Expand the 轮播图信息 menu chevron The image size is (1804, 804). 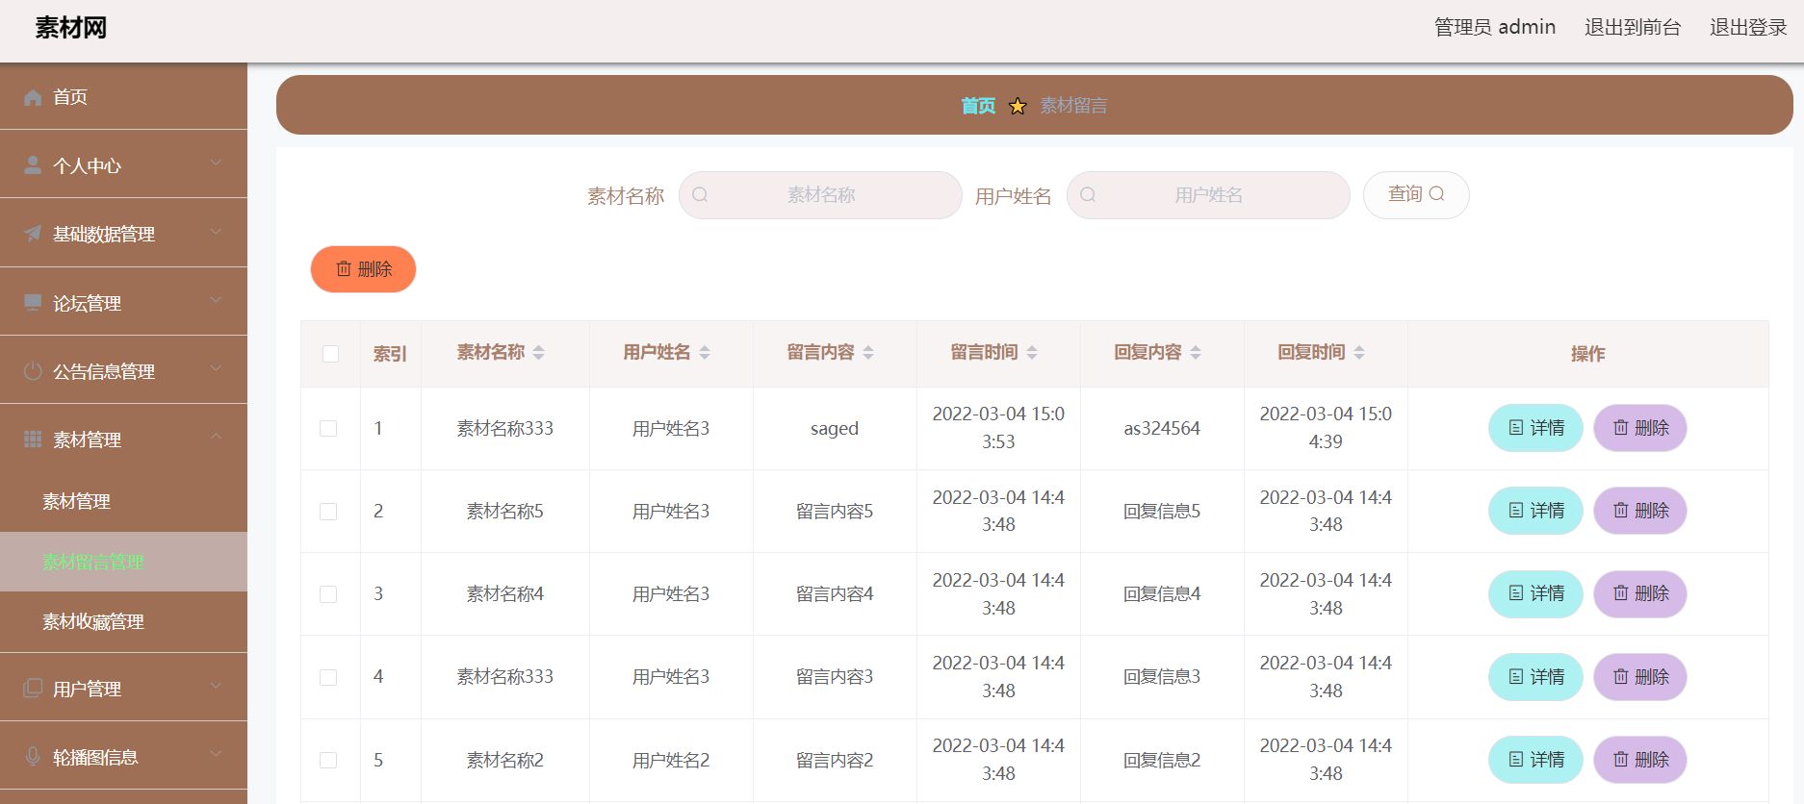tap(216, 754)
